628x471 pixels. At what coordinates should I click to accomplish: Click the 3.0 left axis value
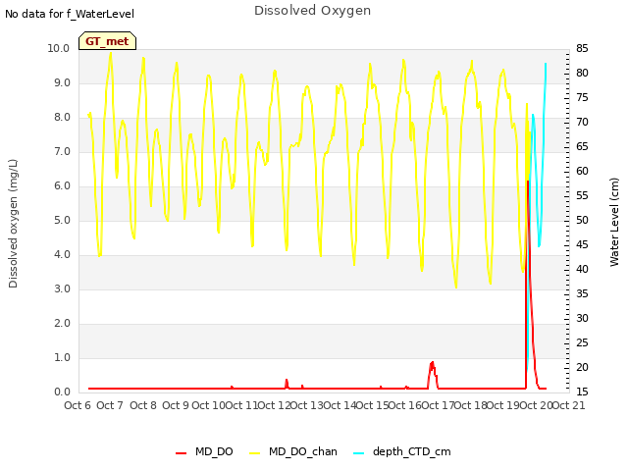tap(62, 288)
